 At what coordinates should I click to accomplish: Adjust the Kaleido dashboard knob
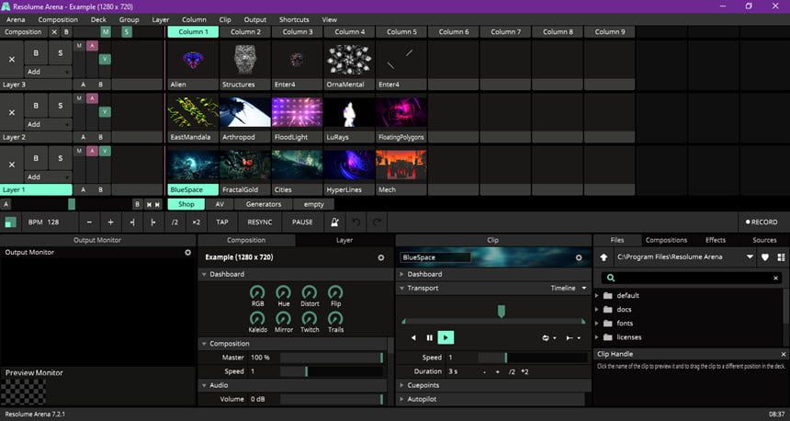point(257,319)
